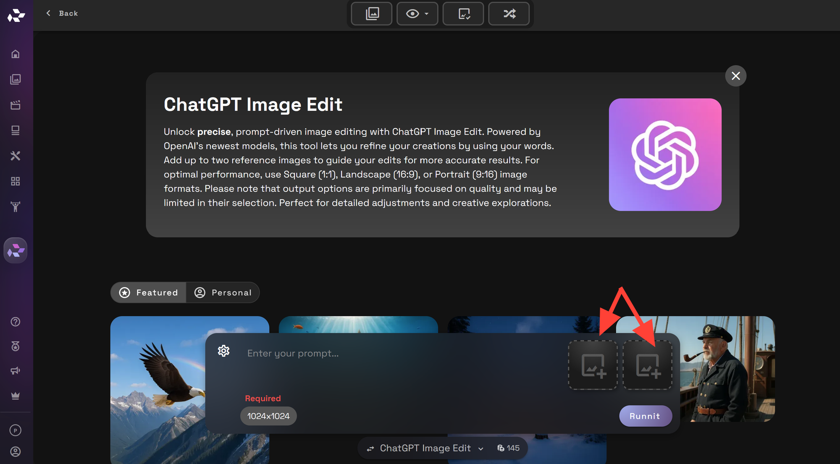Open the gallery images toolbar button
This screenshot has height=464, width=840.
pos(372,14)
